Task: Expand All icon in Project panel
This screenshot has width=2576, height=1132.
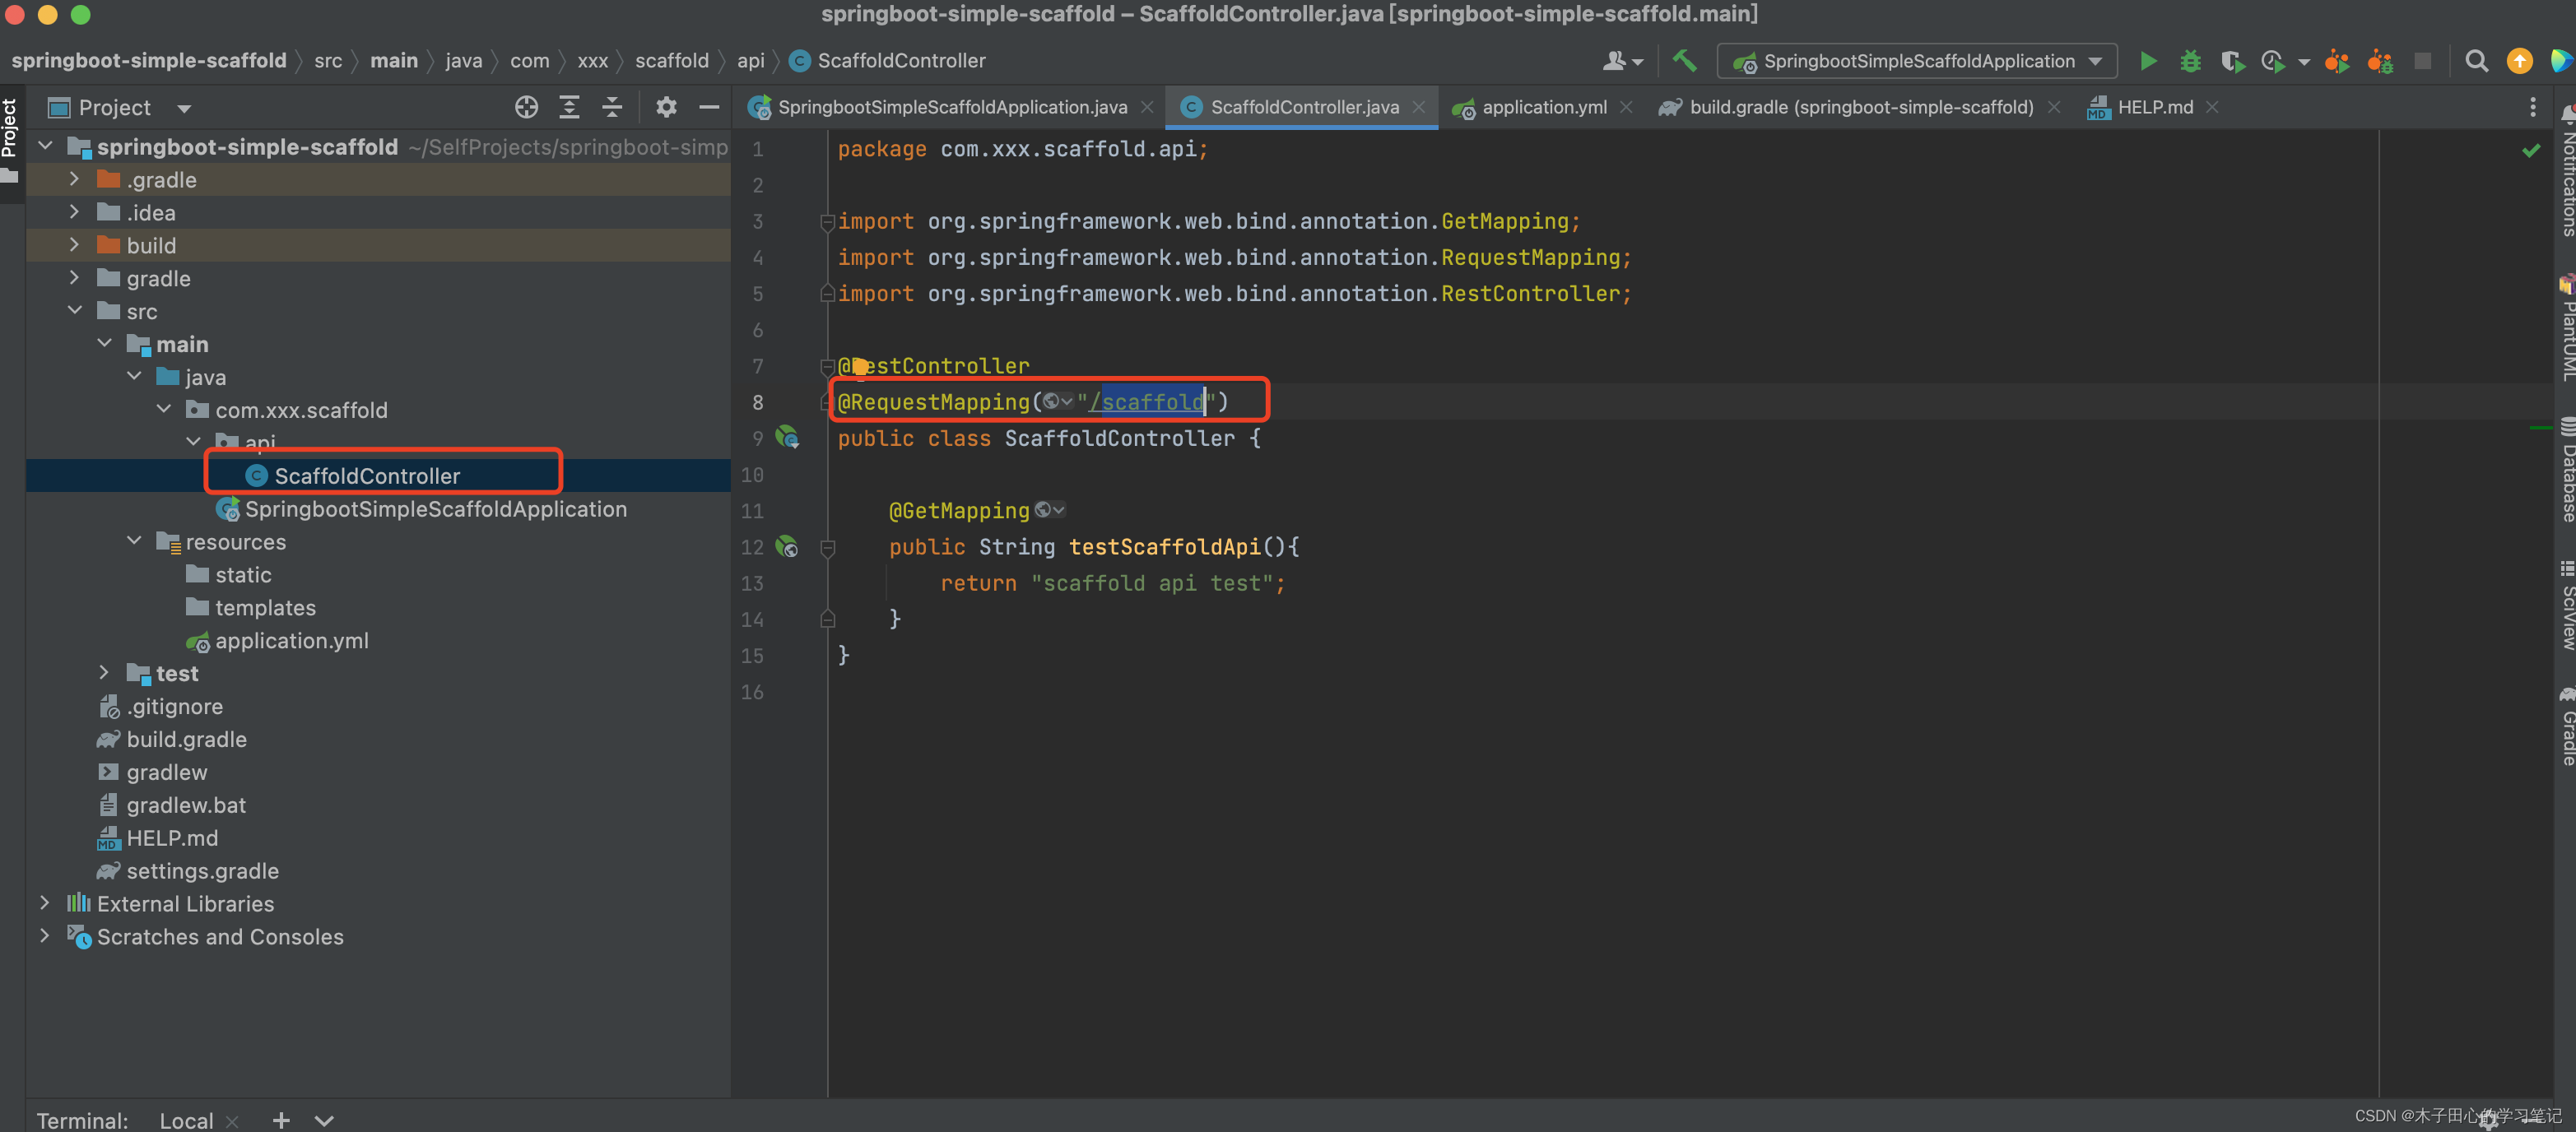Action: point(569,107)
